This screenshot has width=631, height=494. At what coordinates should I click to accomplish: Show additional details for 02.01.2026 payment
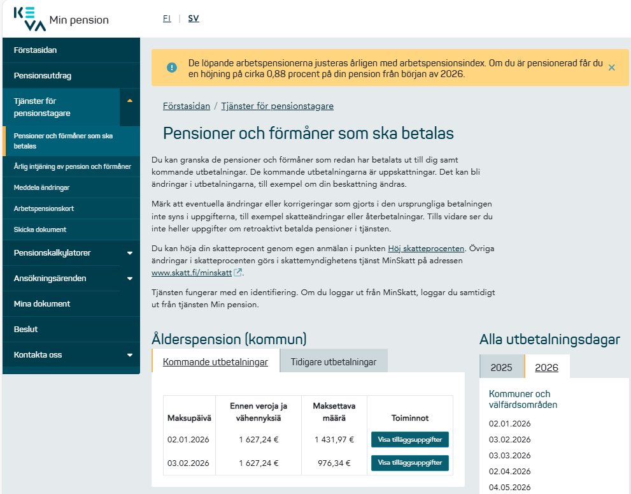(x=409, y=440)
